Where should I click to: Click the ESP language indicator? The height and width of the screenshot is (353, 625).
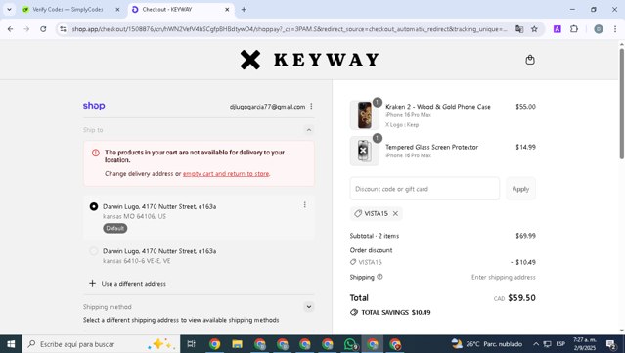560,344
